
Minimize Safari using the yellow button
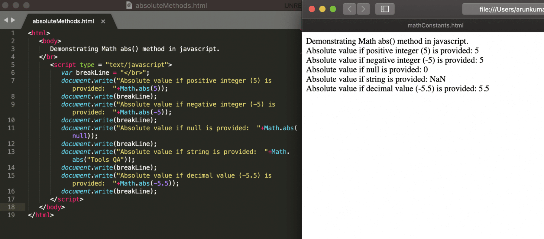(x=322, y=9)
